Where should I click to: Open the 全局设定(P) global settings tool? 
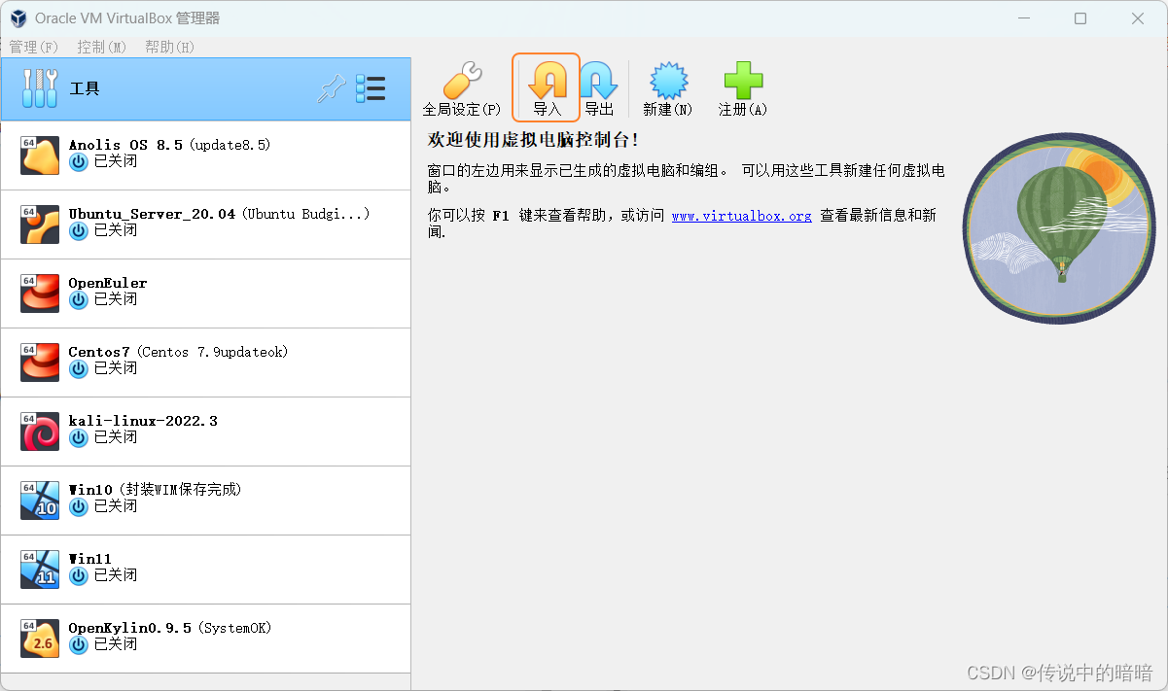(462, 88)
